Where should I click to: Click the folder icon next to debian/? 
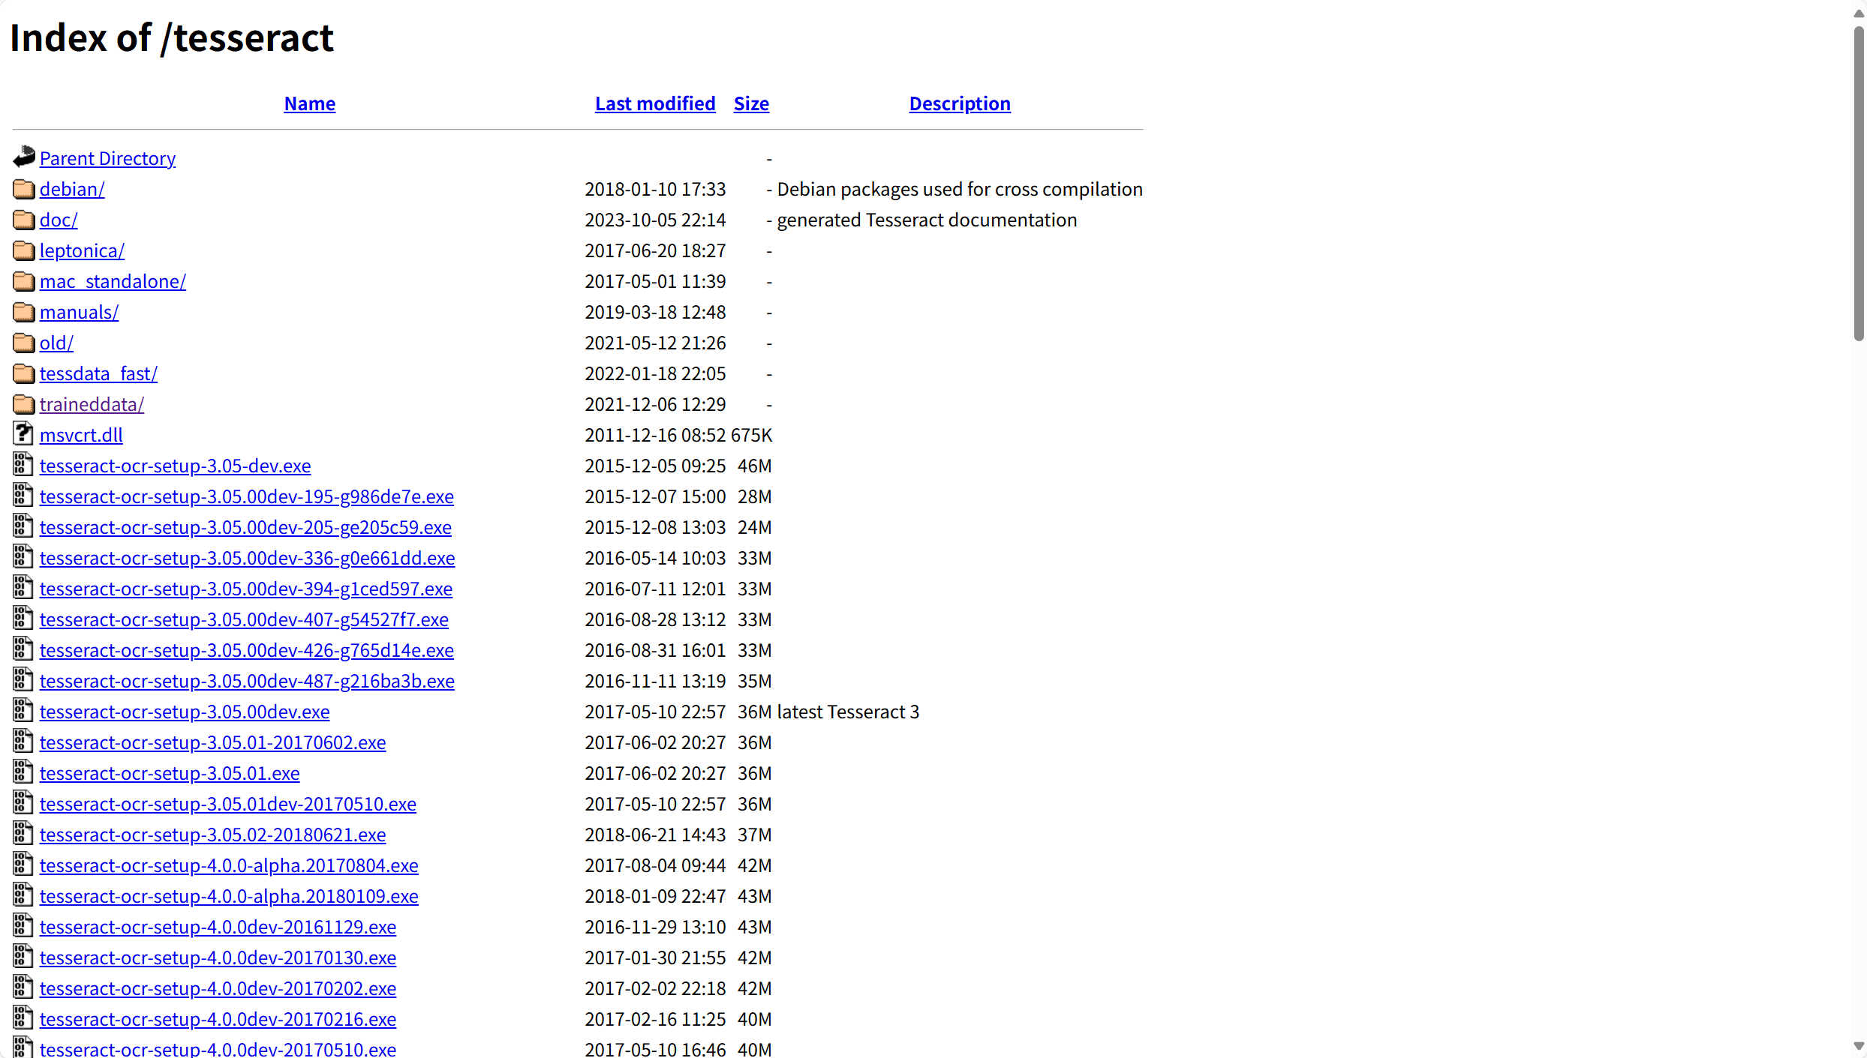coord(24,189)
